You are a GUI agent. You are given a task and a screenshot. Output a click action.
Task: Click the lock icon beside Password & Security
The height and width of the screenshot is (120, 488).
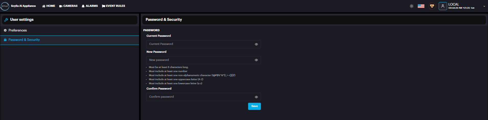click(x=5, y=40)
